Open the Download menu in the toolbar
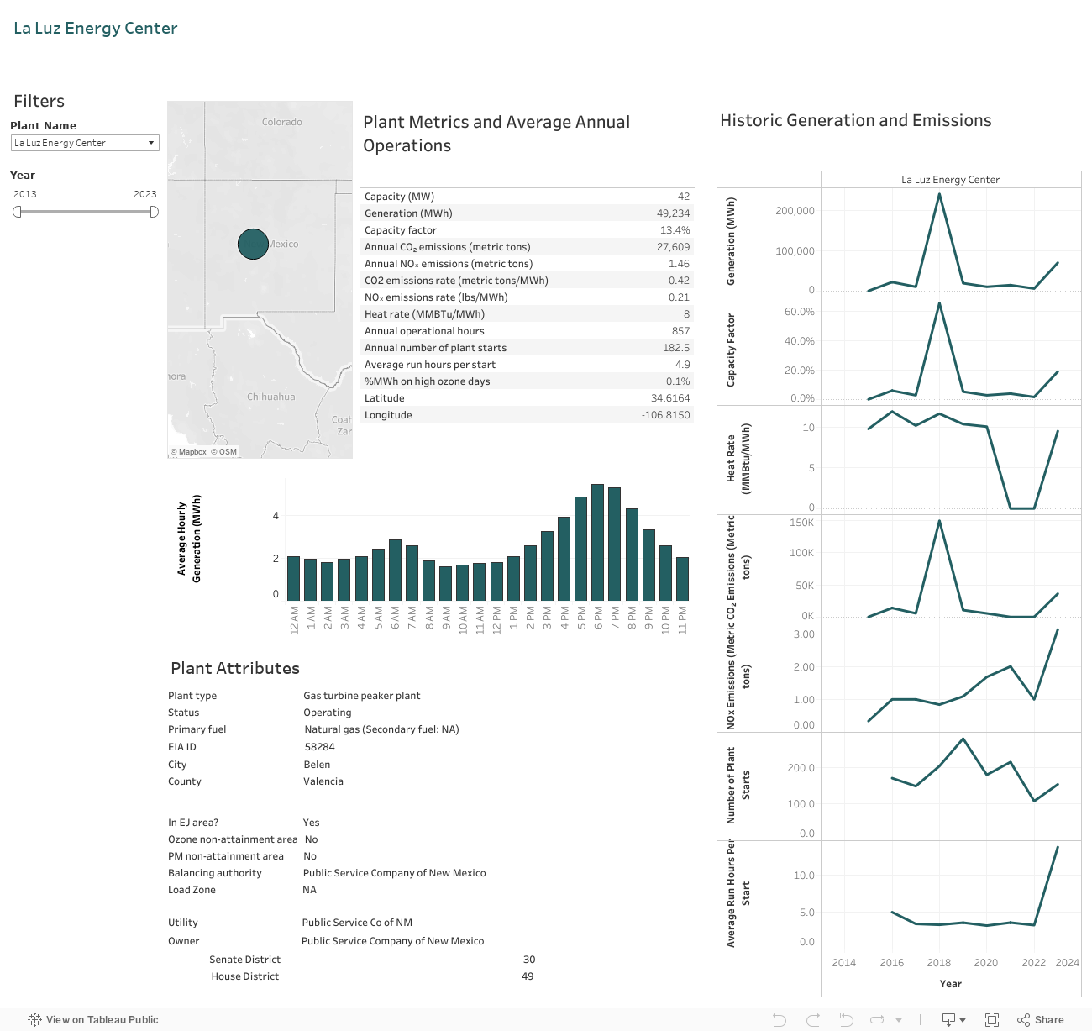Screen dimensions: 1092x1031 953,1020
